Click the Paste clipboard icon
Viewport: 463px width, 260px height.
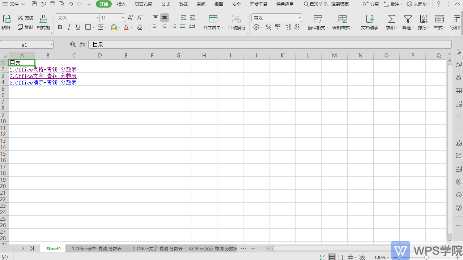point(7,19)
